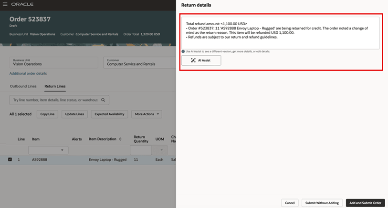Click into the return details text area
This screenshot has width=388, height=208.
[x=280, y=33]
